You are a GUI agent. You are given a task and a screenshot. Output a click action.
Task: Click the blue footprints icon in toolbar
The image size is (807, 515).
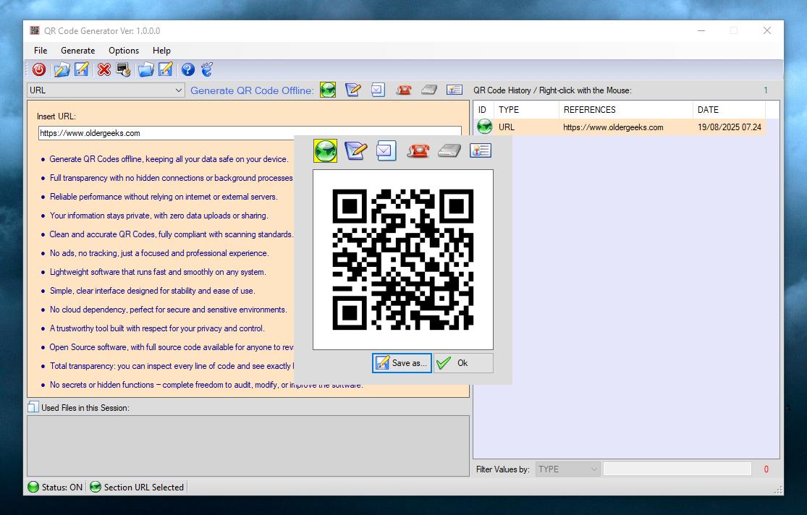click(208, 69)
